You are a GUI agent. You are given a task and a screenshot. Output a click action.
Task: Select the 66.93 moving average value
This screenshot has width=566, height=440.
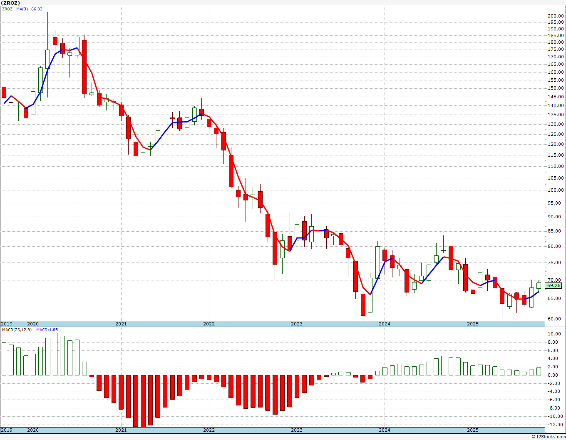37,9
